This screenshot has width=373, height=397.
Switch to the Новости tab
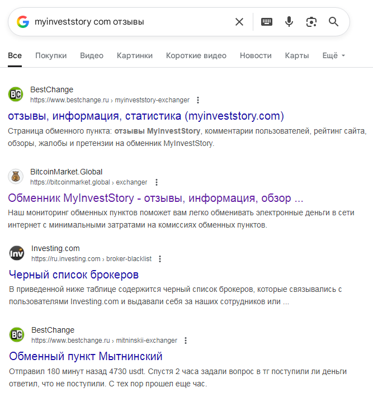[x=256, y=55]
